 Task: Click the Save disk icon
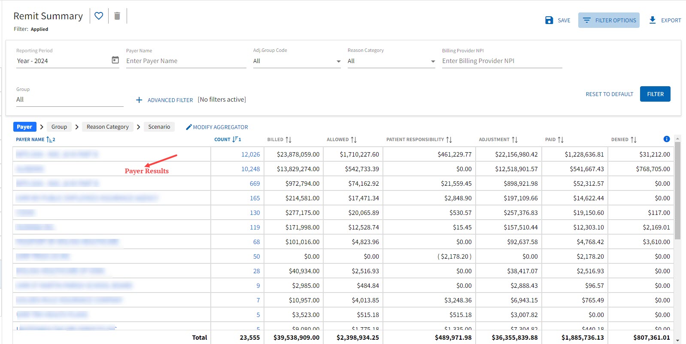pos(549,20)
